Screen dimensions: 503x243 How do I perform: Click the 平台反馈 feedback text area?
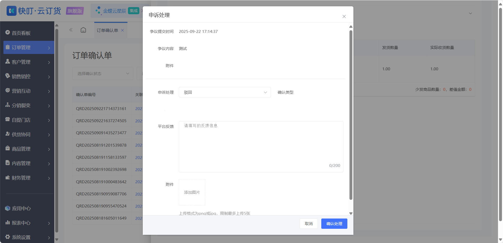pyautogui.click(x=261, y=147)
